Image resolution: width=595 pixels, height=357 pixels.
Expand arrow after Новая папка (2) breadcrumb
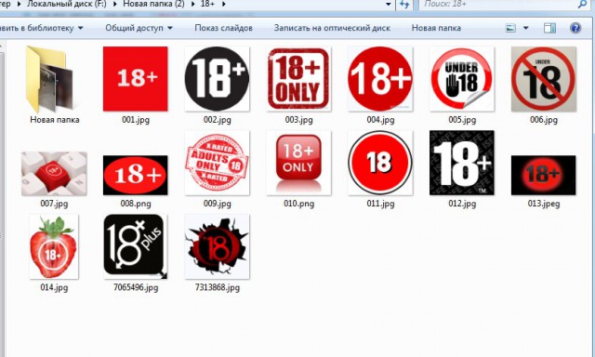(x=192, y=5)
